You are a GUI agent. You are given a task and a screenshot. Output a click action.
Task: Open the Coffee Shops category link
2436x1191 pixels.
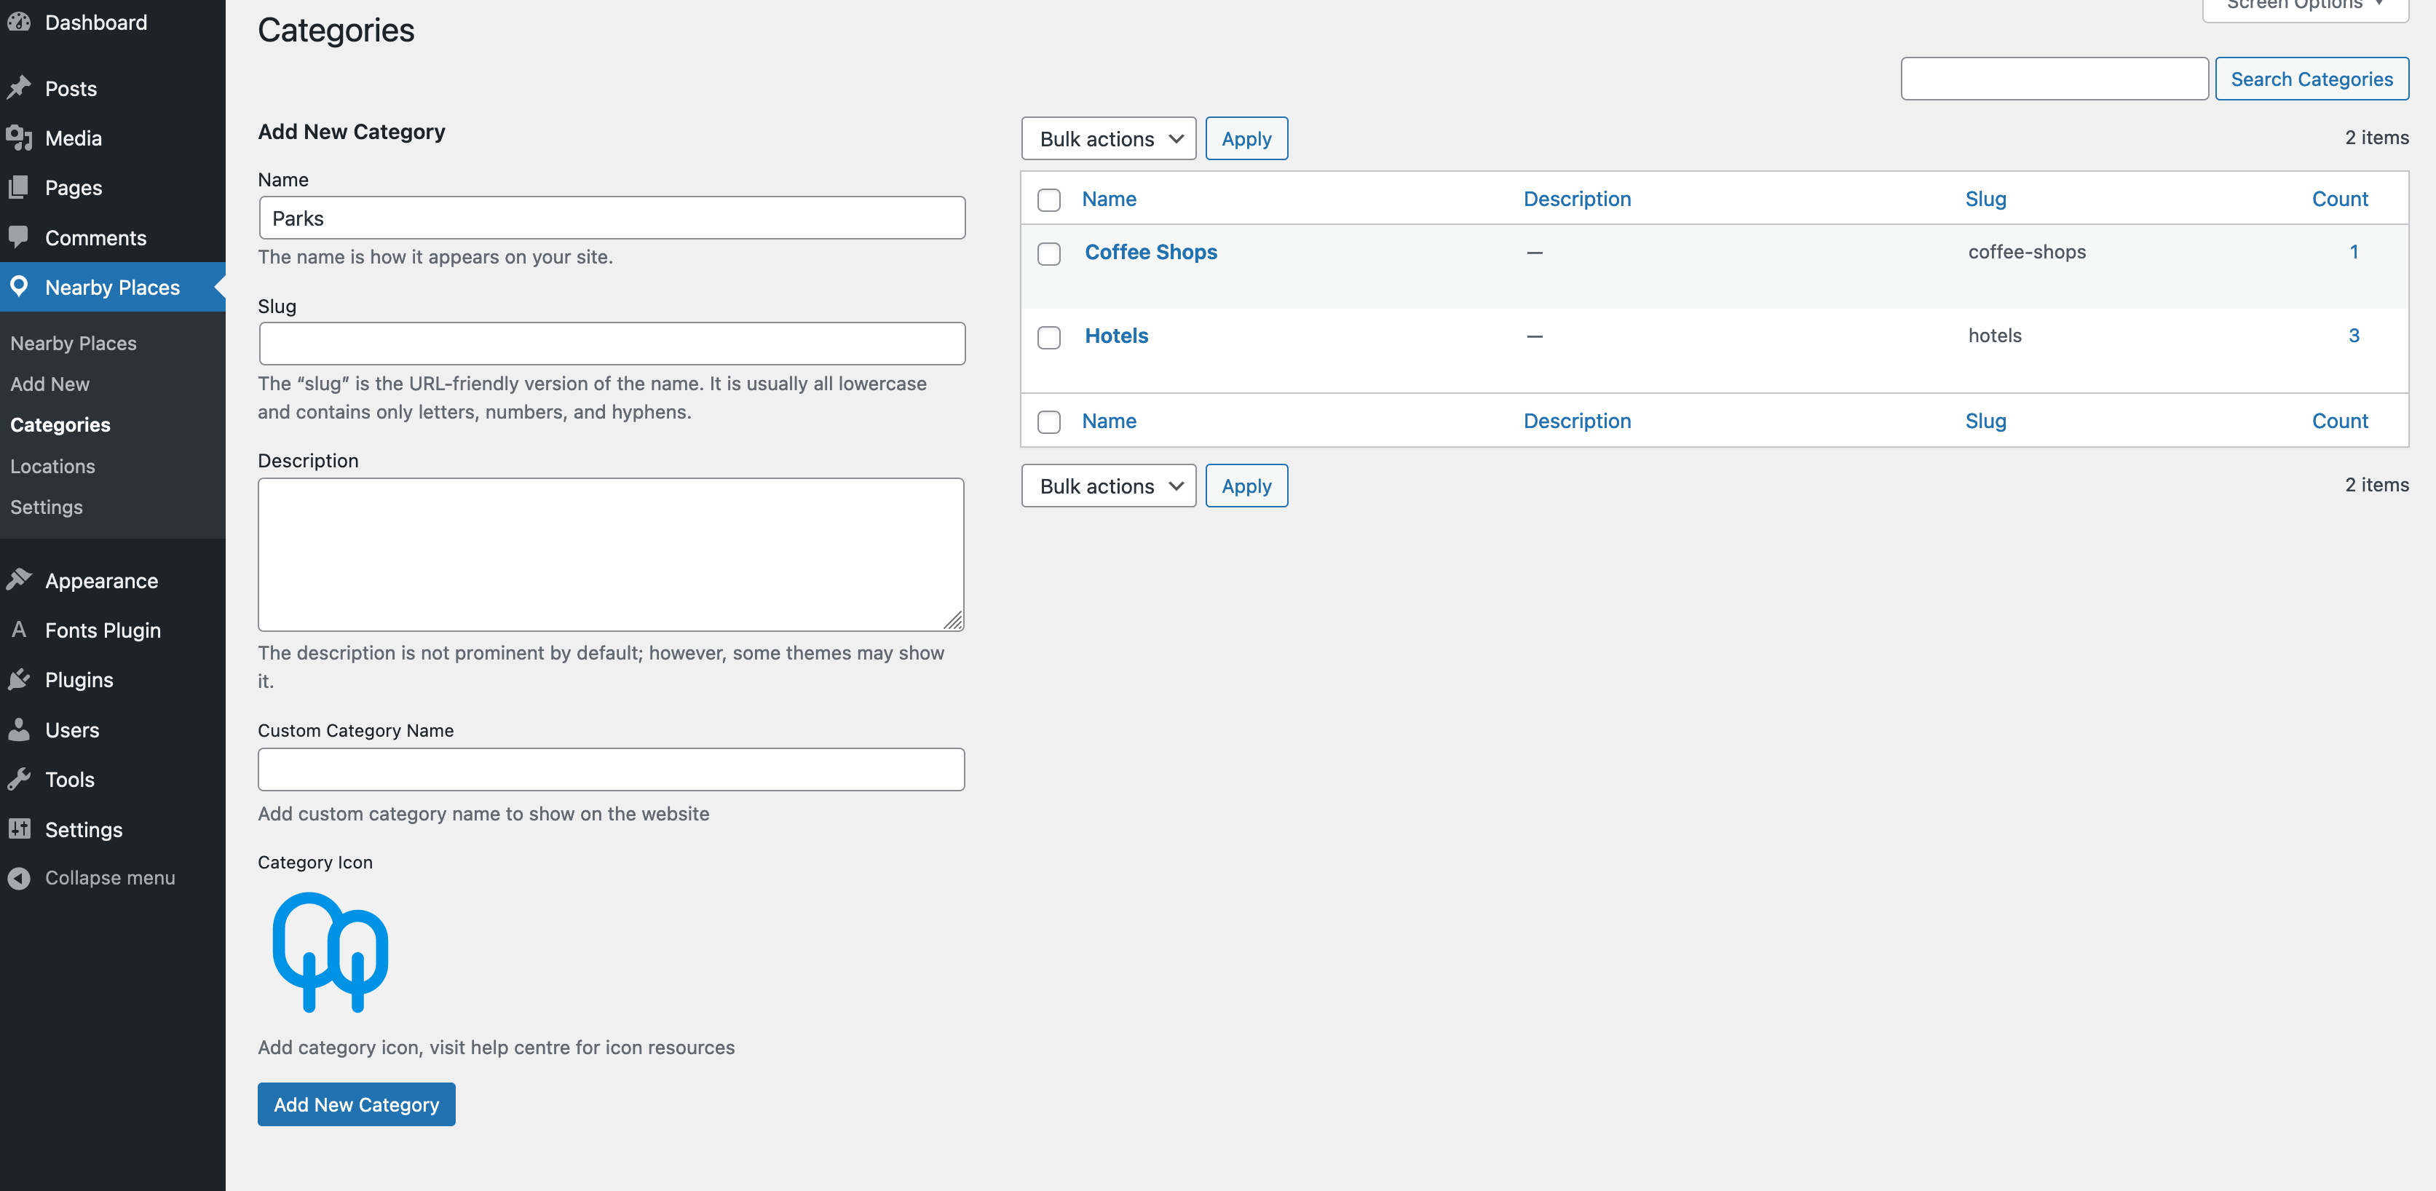[x=1150, y=251]
